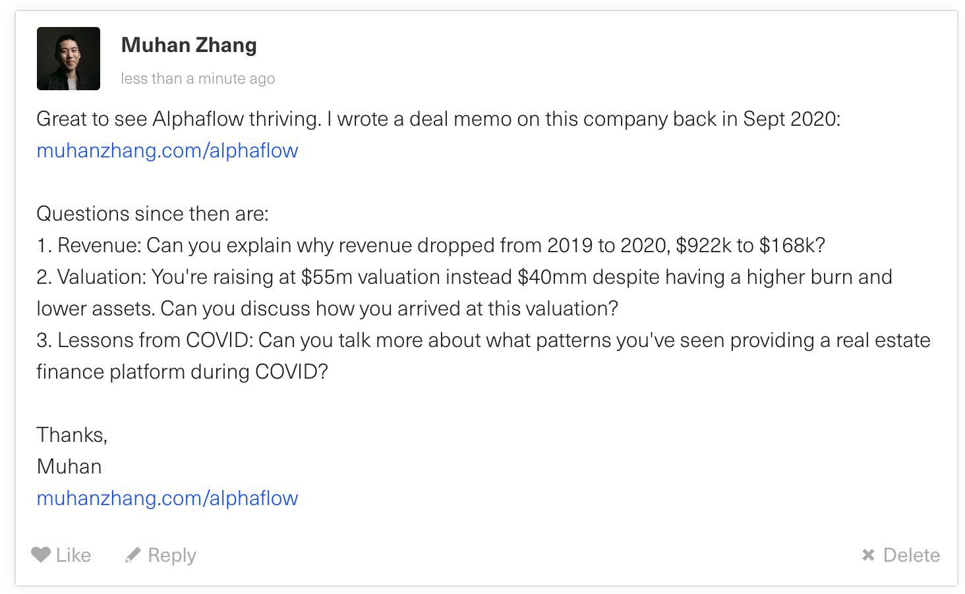Click the X icon beside Delete
Image resolution: width=965 pixels, height=594 pixels.
(x=868, y=555)
